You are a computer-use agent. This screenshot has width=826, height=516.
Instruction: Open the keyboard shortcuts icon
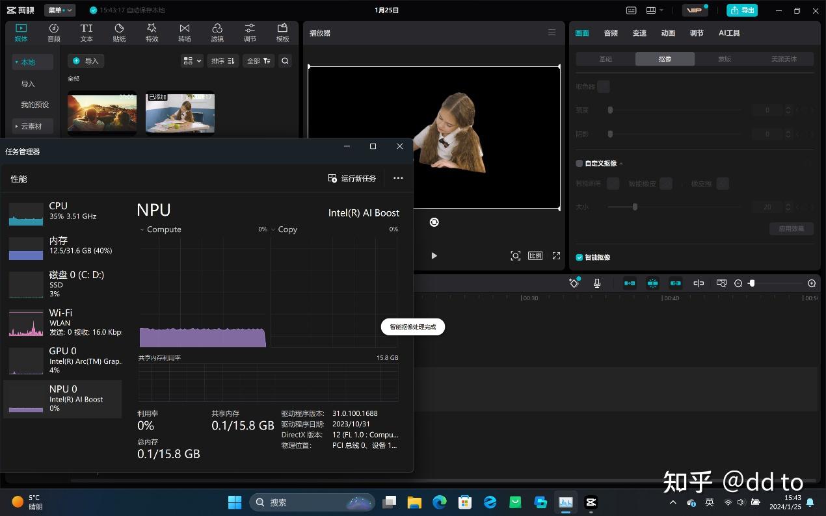point(631,10)
